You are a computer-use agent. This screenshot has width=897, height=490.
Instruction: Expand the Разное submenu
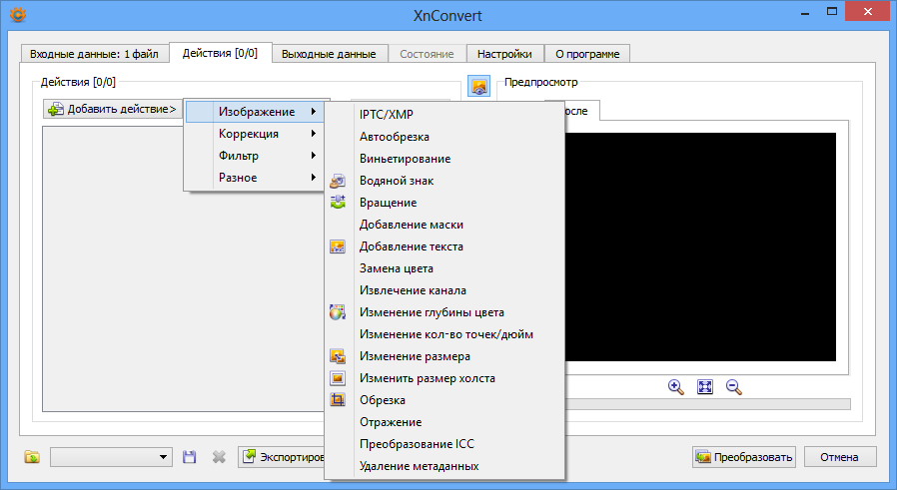tap(254, 178)
